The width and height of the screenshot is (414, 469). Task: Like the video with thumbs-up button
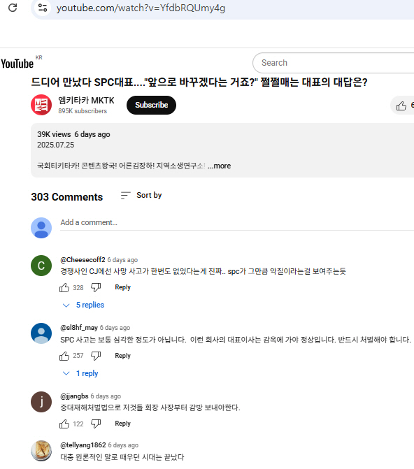[x=402, y=106]
